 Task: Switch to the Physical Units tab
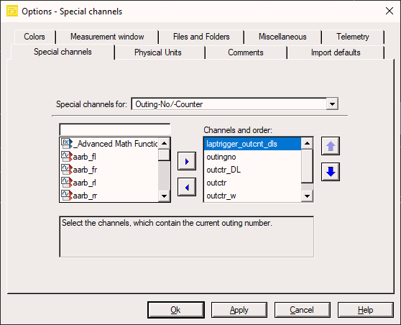pyautogui.click(x=158, y=52)
